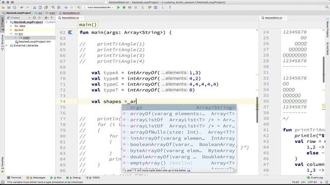This screenshot has width=330, height=185.
Task: Expand the External Libraries node
Action: 7,46
